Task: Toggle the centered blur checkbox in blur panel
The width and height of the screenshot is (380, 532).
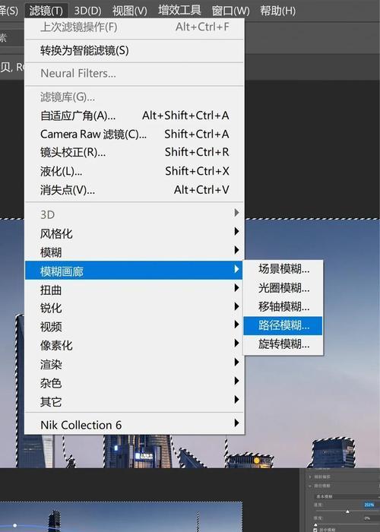Action: click(x=315, y=530)
